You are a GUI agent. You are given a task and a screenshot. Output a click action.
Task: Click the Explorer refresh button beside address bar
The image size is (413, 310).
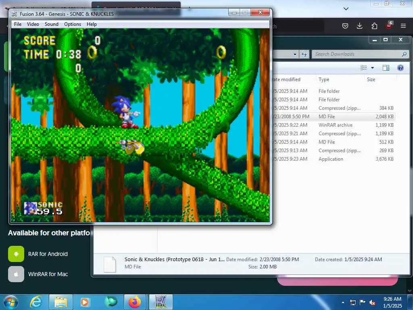pos(304,54)
